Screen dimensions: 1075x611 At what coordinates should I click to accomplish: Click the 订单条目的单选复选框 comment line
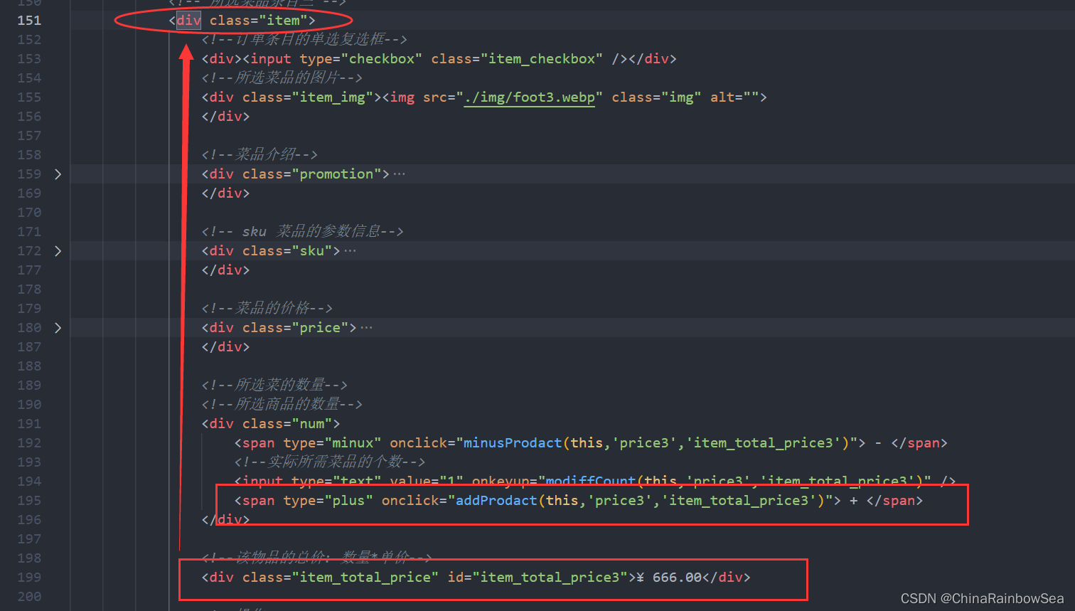[304, 40]
